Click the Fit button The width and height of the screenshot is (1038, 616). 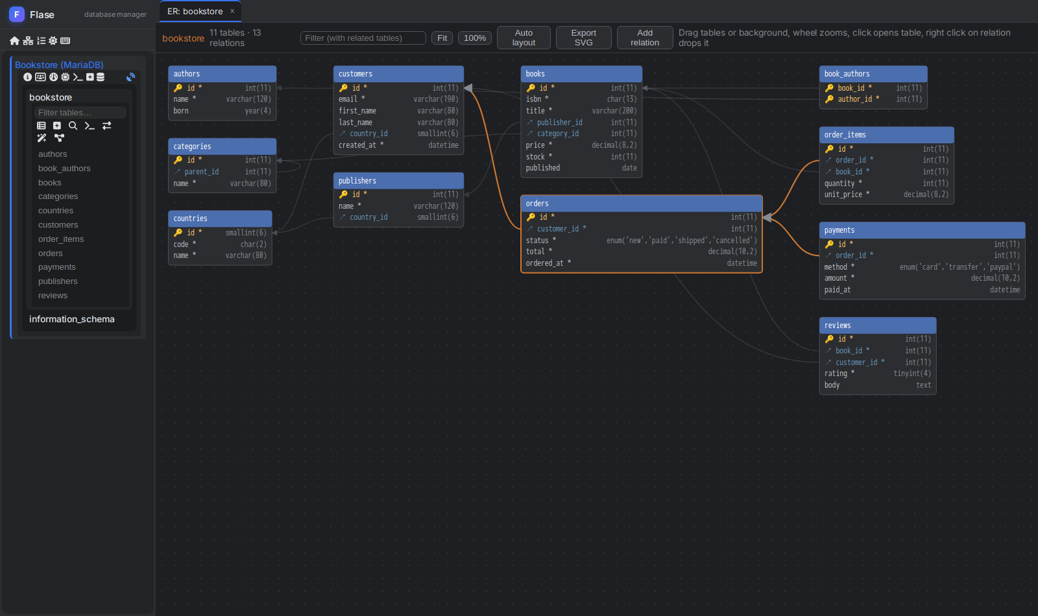[x=442, y=38]
